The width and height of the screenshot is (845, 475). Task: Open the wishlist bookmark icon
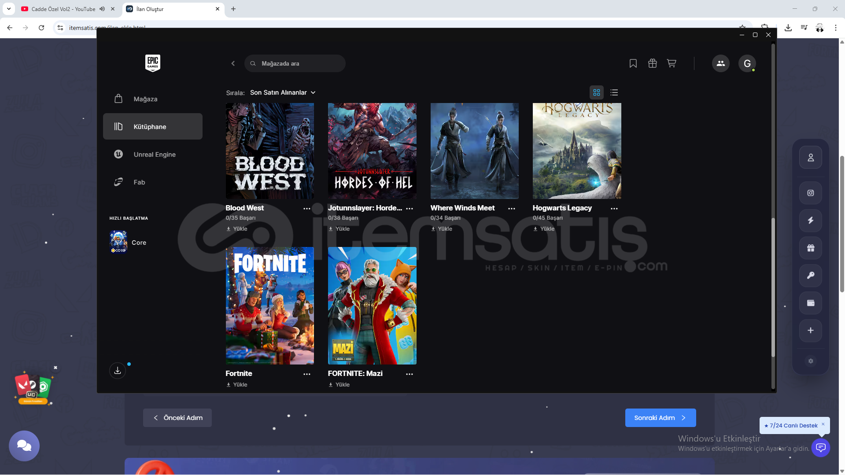pos(633,63)
